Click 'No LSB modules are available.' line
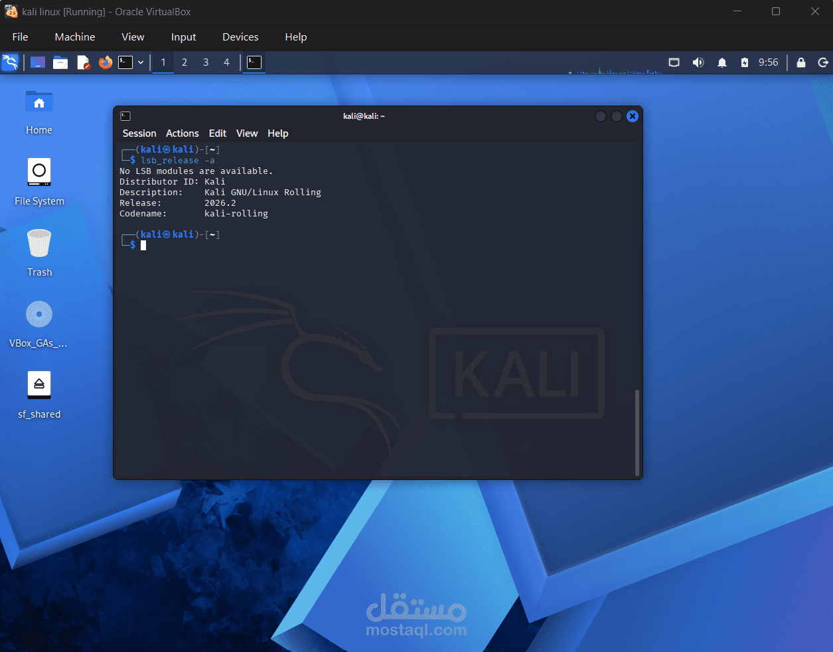This screenshot has width=833, height=652. (196, 171)
